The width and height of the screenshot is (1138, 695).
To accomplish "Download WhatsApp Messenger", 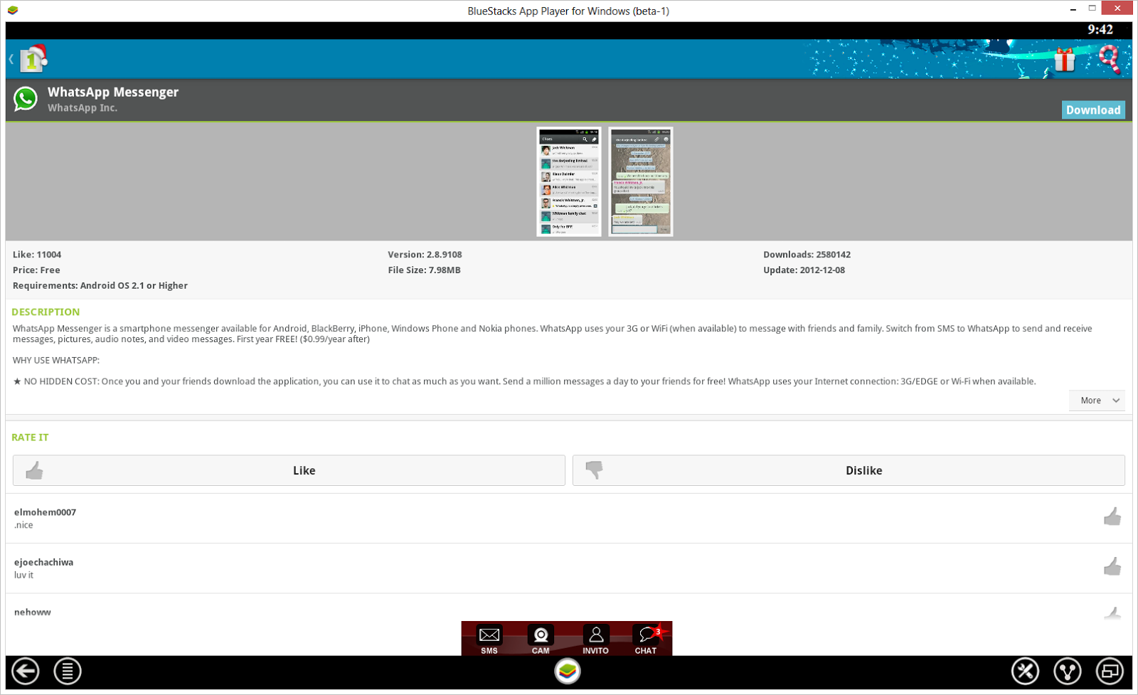I will point(1093,110).
